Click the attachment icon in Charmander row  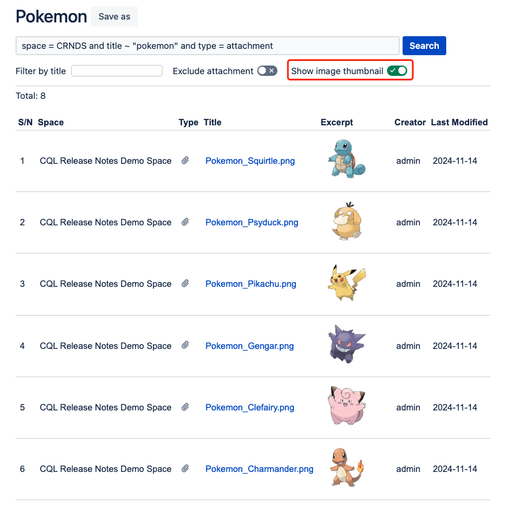[x=185, y=469]
